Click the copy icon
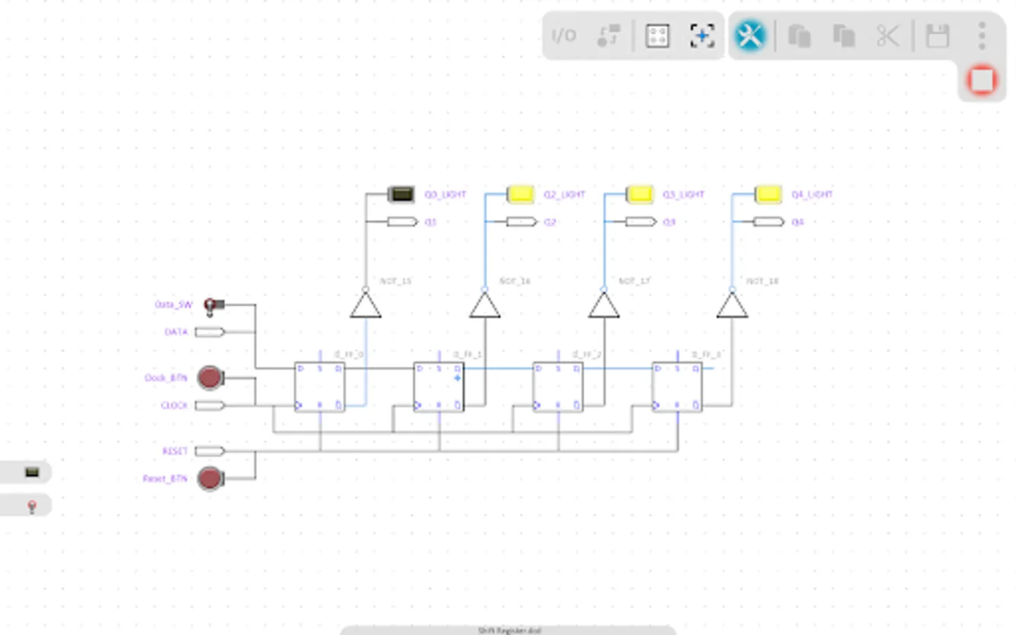 pos(844,35)
